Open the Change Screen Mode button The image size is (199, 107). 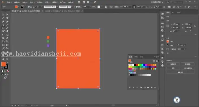click(5, 78)
